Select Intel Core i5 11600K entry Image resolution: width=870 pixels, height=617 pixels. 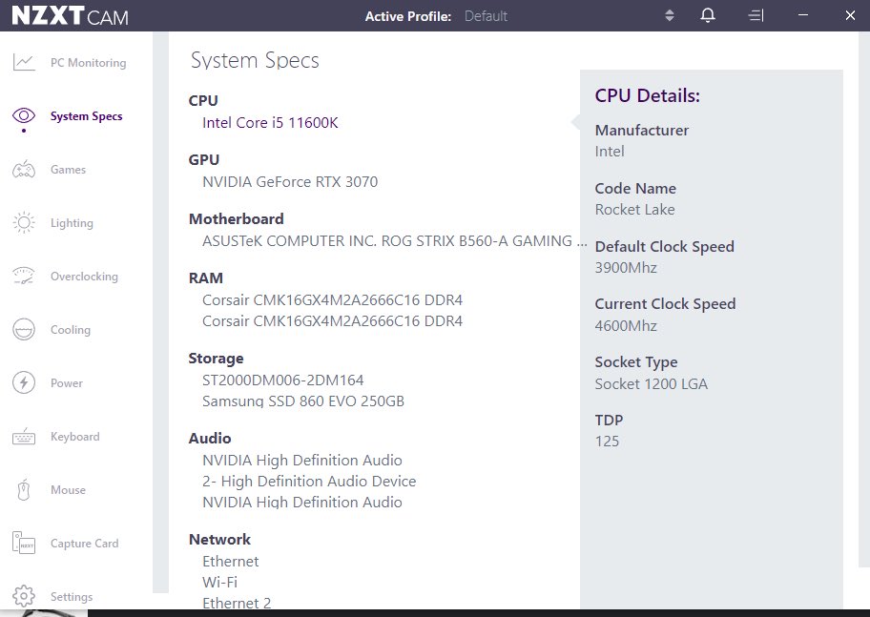(270, 123)
